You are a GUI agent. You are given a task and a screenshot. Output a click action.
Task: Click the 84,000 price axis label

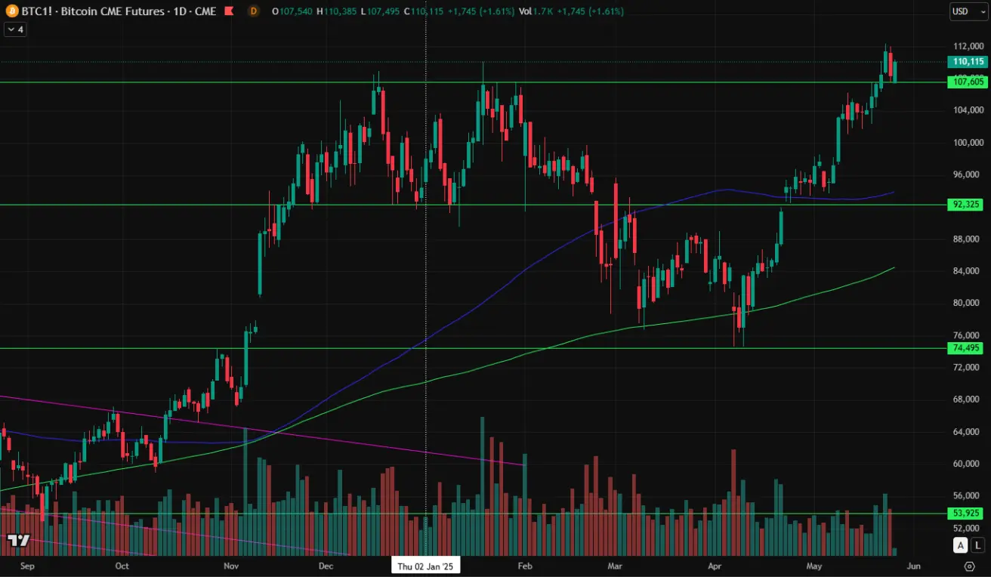click(x=968, y=271)
